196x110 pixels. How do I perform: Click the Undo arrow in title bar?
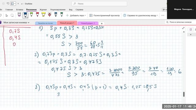click(x=8, y=3)
